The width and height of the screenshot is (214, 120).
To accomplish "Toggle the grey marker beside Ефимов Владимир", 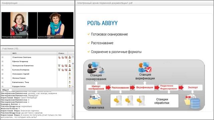I will click(2, 61).
